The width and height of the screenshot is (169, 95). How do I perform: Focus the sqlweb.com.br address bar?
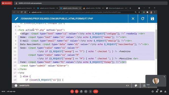pos(76,12)
